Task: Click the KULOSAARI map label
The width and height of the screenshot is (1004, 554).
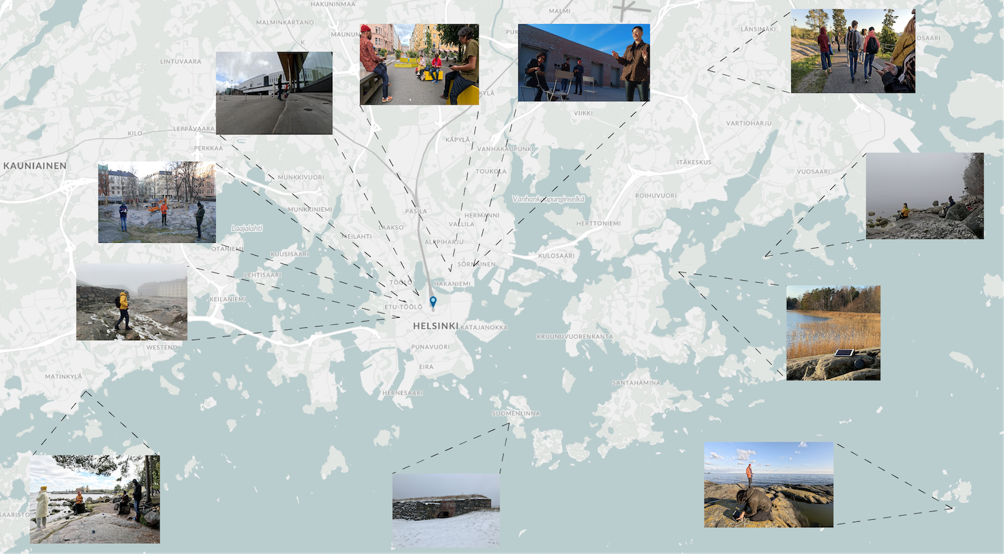Action: [x=557, y=256]
